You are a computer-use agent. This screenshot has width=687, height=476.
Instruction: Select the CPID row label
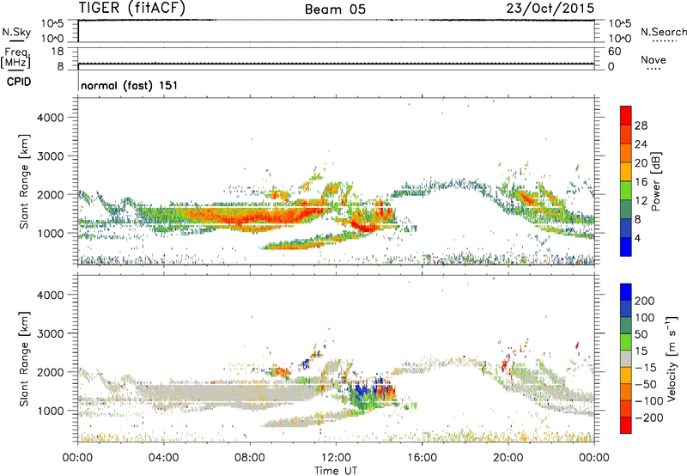click(x=19, y=82)
